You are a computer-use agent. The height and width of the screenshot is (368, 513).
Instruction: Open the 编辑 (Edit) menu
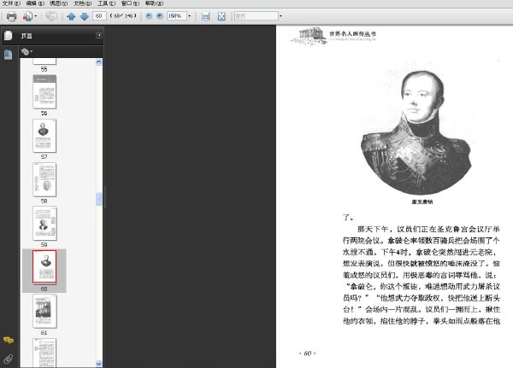click(35, 3)
